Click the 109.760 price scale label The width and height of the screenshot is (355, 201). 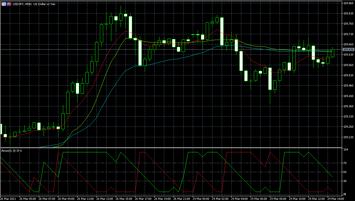pyautogui.click(x=348, y=24)
